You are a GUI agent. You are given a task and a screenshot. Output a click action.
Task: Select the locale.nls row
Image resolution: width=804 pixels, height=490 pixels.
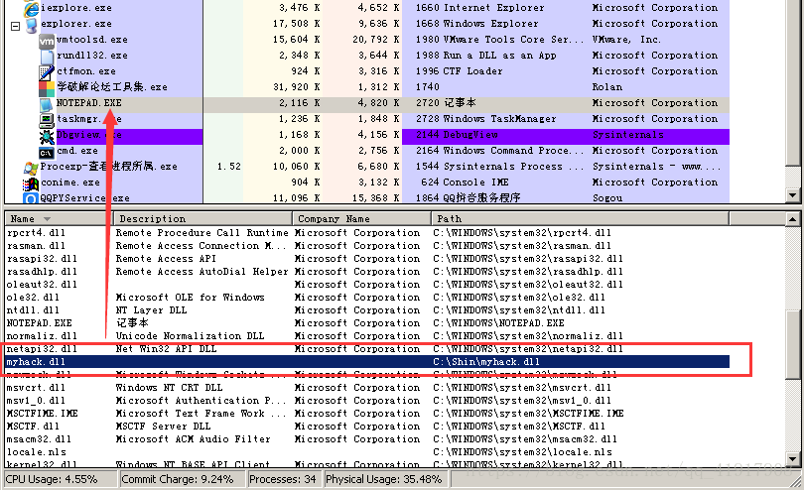pos(366,452)
